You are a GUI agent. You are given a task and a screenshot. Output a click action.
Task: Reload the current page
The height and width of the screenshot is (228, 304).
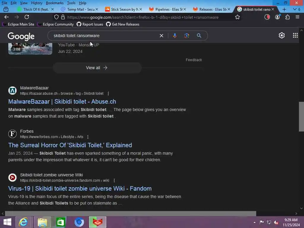coord(27,17)
